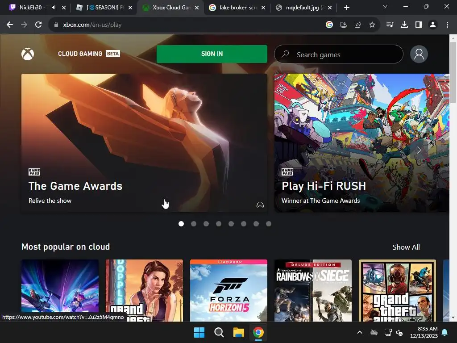Bookmark this tab with star icon
The image size is (457, 343).
pos(372,25)
